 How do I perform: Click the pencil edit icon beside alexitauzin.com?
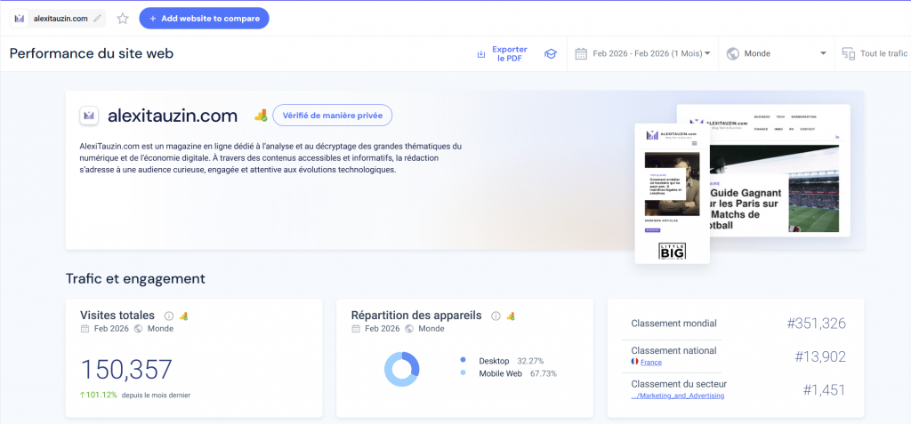[x=97, y=19]
